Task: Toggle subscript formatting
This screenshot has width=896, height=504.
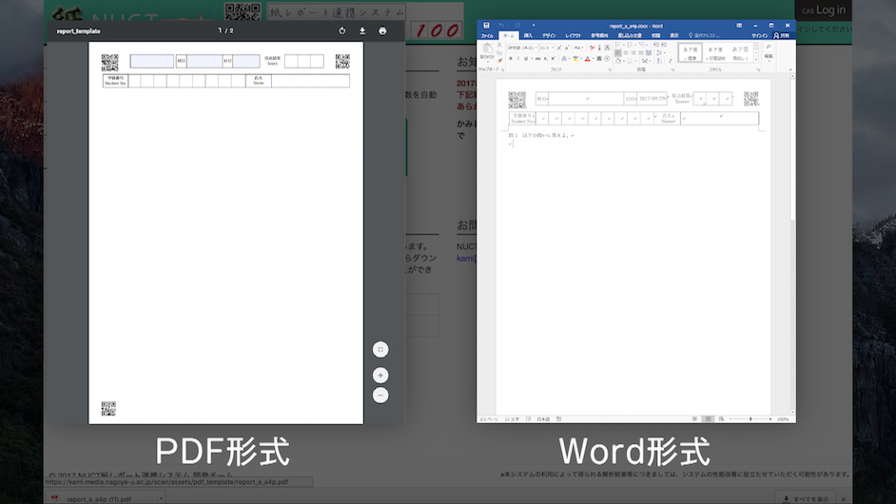Action: pos(545,58)
